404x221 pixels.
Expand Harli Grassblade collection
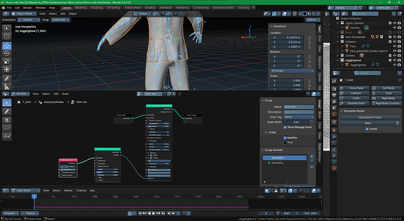point(338,37)
